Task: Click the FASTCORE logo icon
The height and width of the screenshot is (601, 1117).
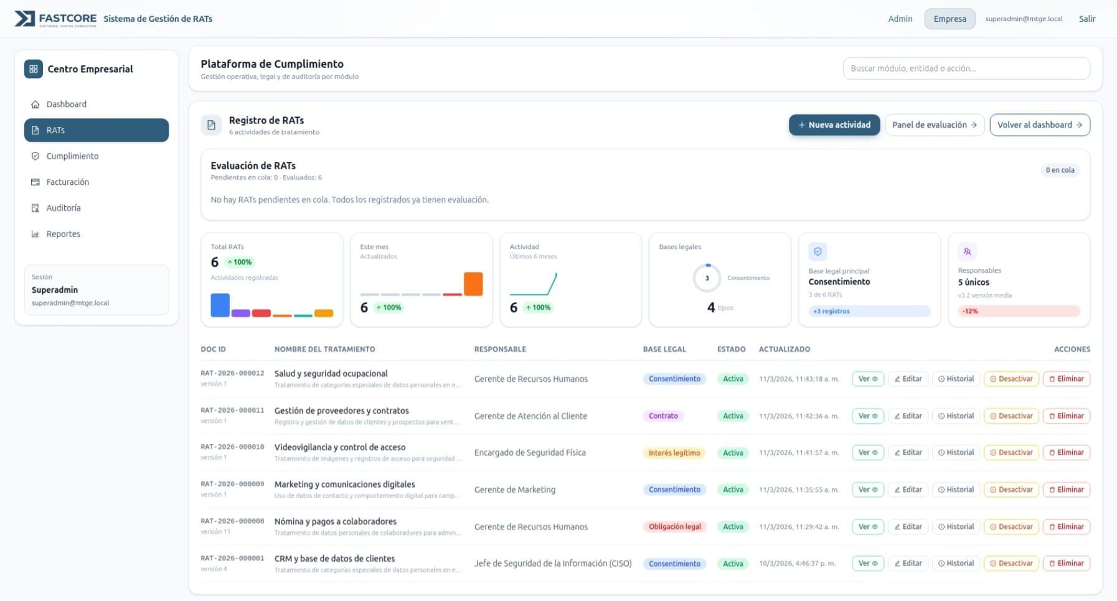Action: point(25,19)
